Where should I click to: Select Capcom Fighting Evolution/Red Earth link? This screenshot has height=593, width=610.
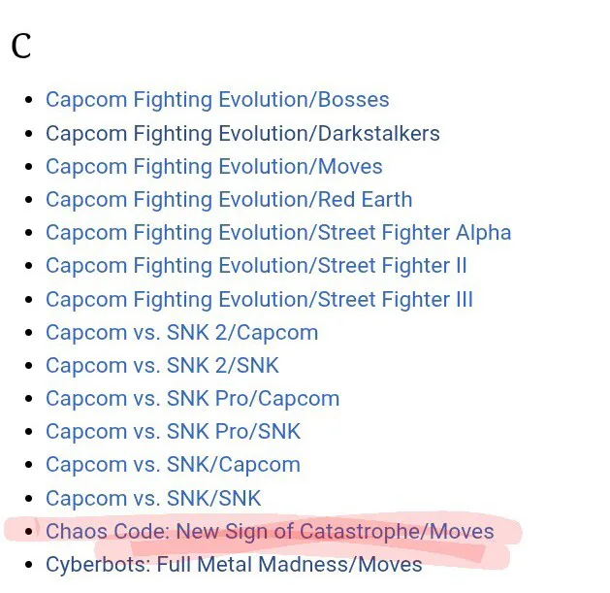pos(229,200)
